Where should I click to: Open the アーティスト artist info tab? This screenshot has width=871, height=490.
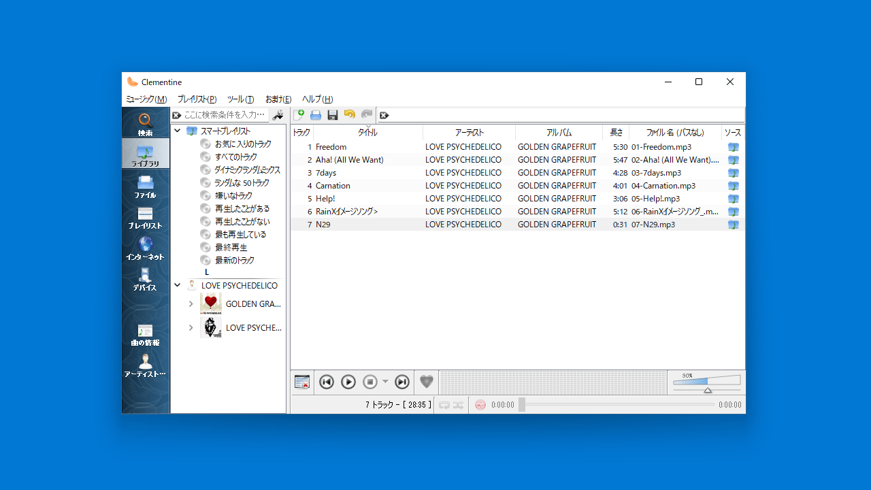point(146,365)
